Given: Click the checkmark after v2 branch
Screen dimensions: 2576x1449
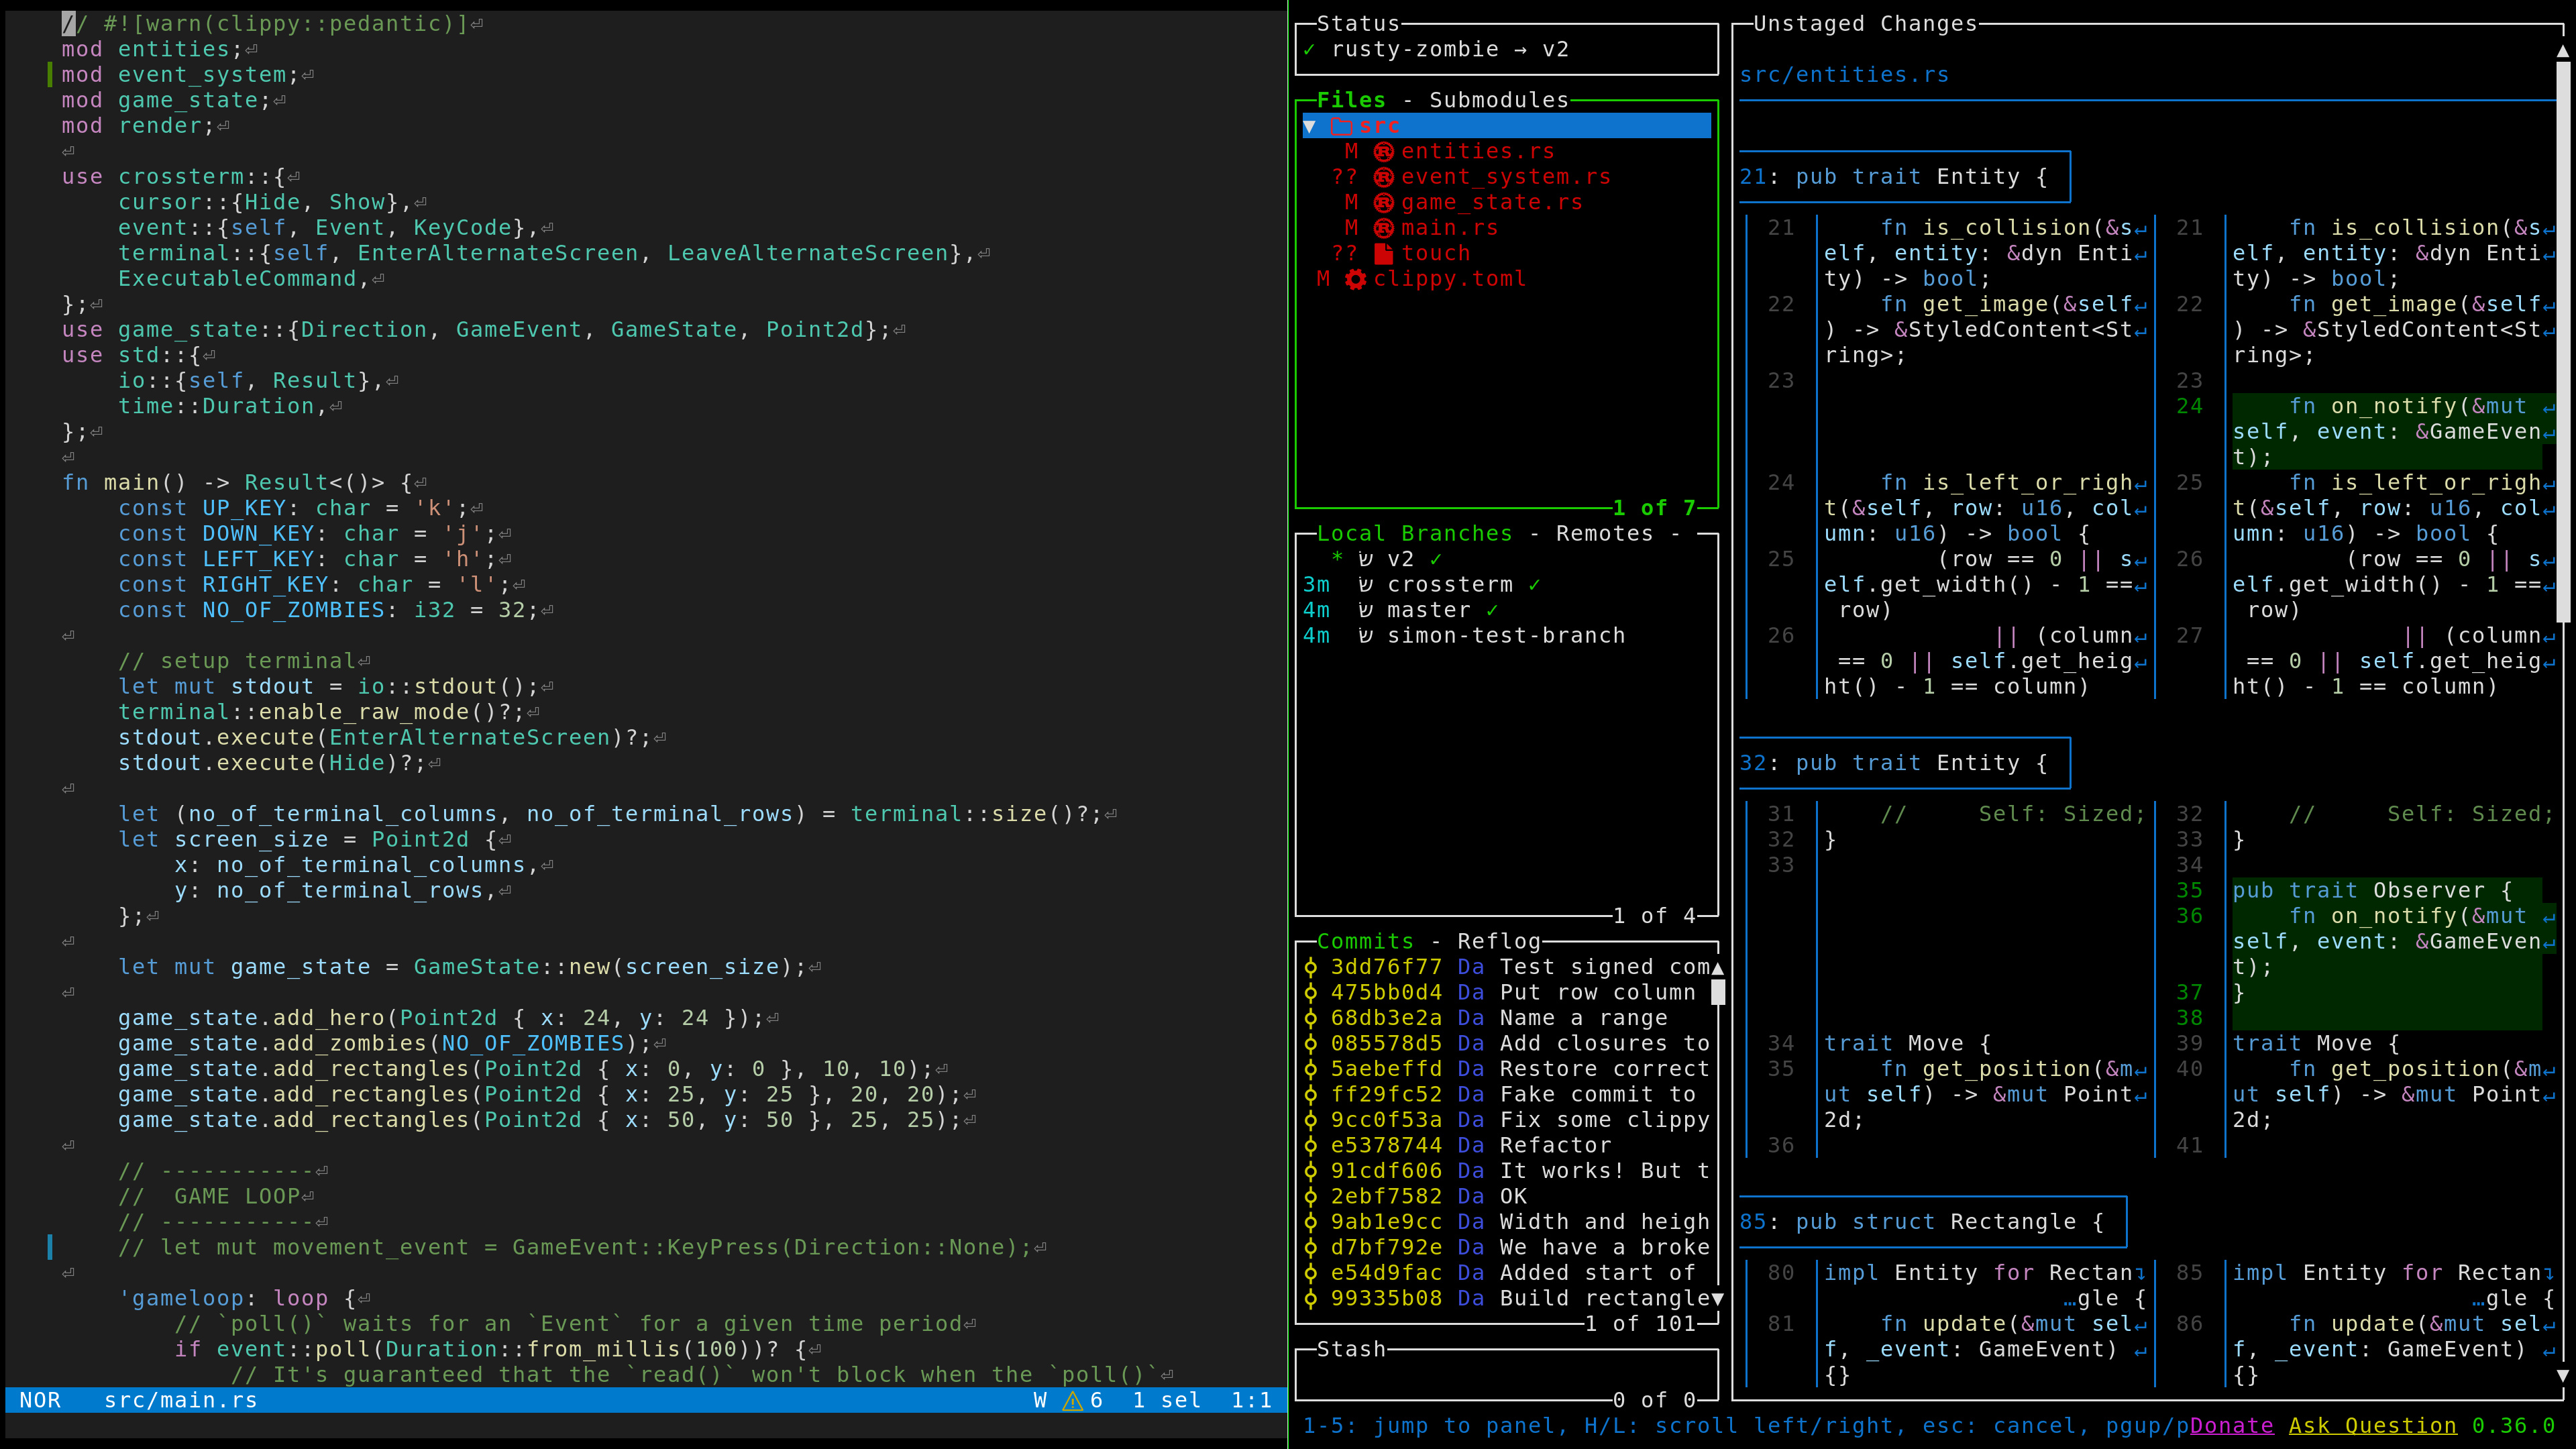Looking at the screenshot, I should click(1436, 559).
